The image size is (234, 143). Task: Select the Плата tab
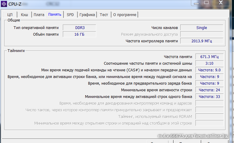(x=39, y=15)
